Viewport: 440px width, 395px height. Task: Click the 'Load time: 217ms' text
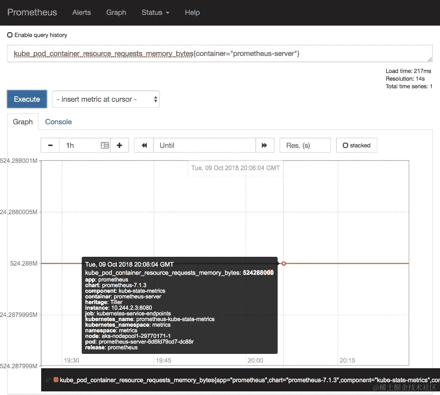click(408, 71)
